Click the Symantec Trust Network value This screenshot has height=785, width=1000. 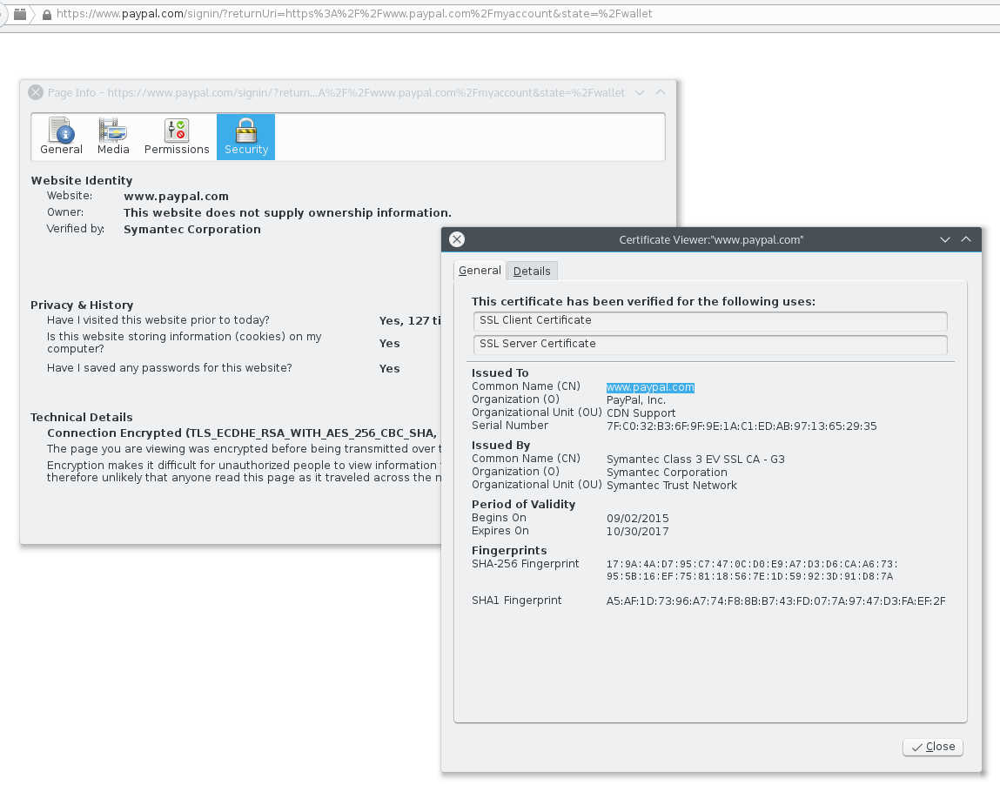pyautogui.click(x=672, y=486)
